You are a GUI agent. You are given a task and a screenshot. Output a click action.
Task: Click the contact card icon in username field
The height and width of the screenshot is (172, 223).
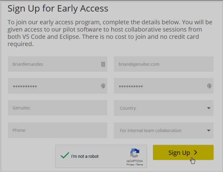point(103,64)
